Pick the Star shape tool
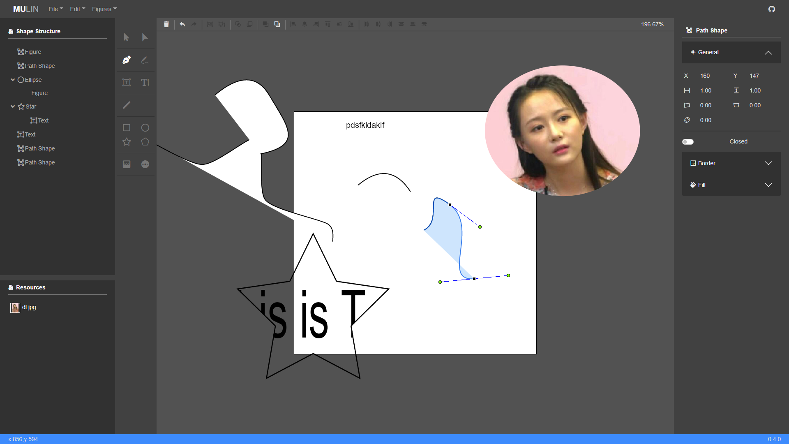This screenshot has height=444, width=789. pyautogui.click(x=127, y=142)
